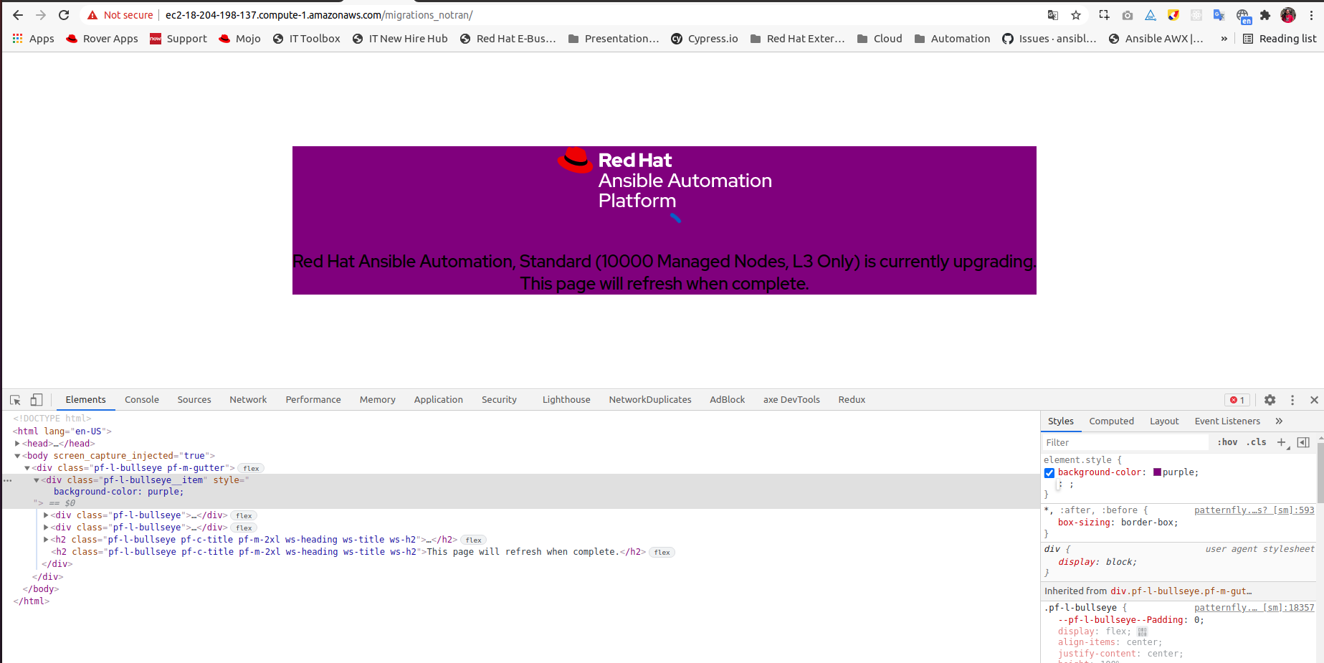The image size is (1324, 663).
Task: Open DevTools settings gear
Action: [x=1270, y=400]
